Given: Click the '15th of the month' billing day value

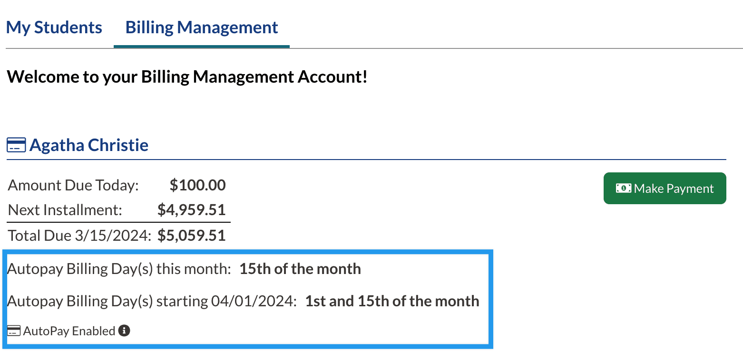Looking at the screenshot, I should tap(300, 269).
